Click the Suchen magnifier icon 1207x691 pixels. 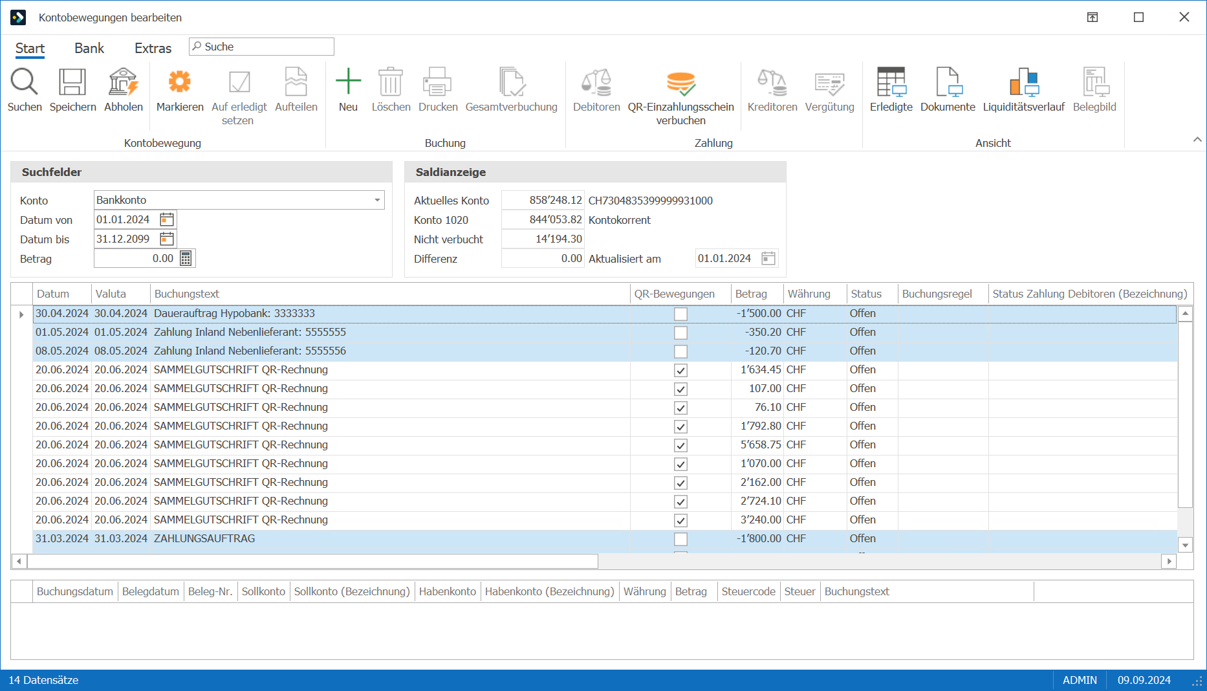click(25, 82)
